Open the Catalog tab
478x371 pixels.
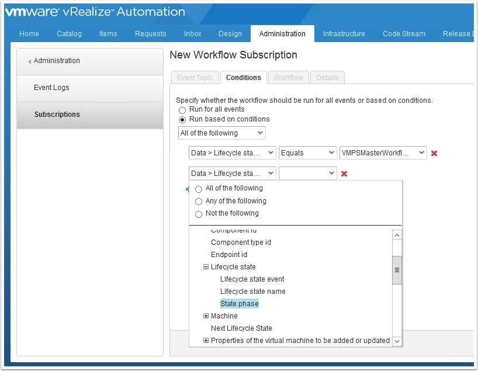click(x=69, y=33)
